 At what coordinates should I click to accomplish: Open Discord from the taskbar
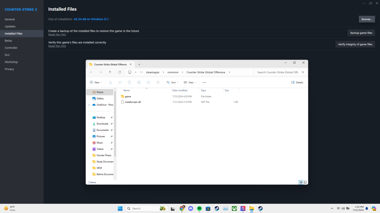pyautogui.click(x=190, y=208)
